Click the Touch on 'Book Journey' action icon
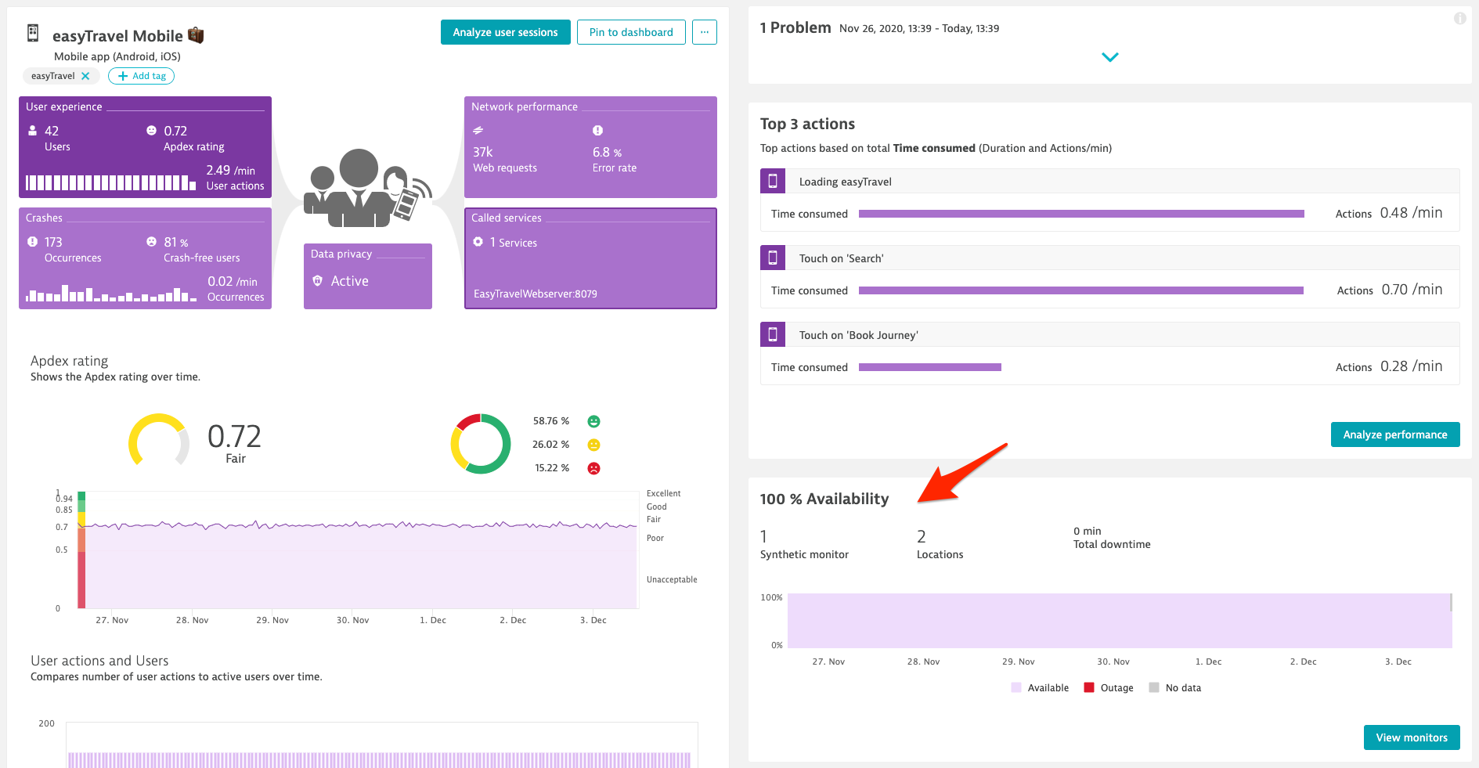 [x=773, y=334]
